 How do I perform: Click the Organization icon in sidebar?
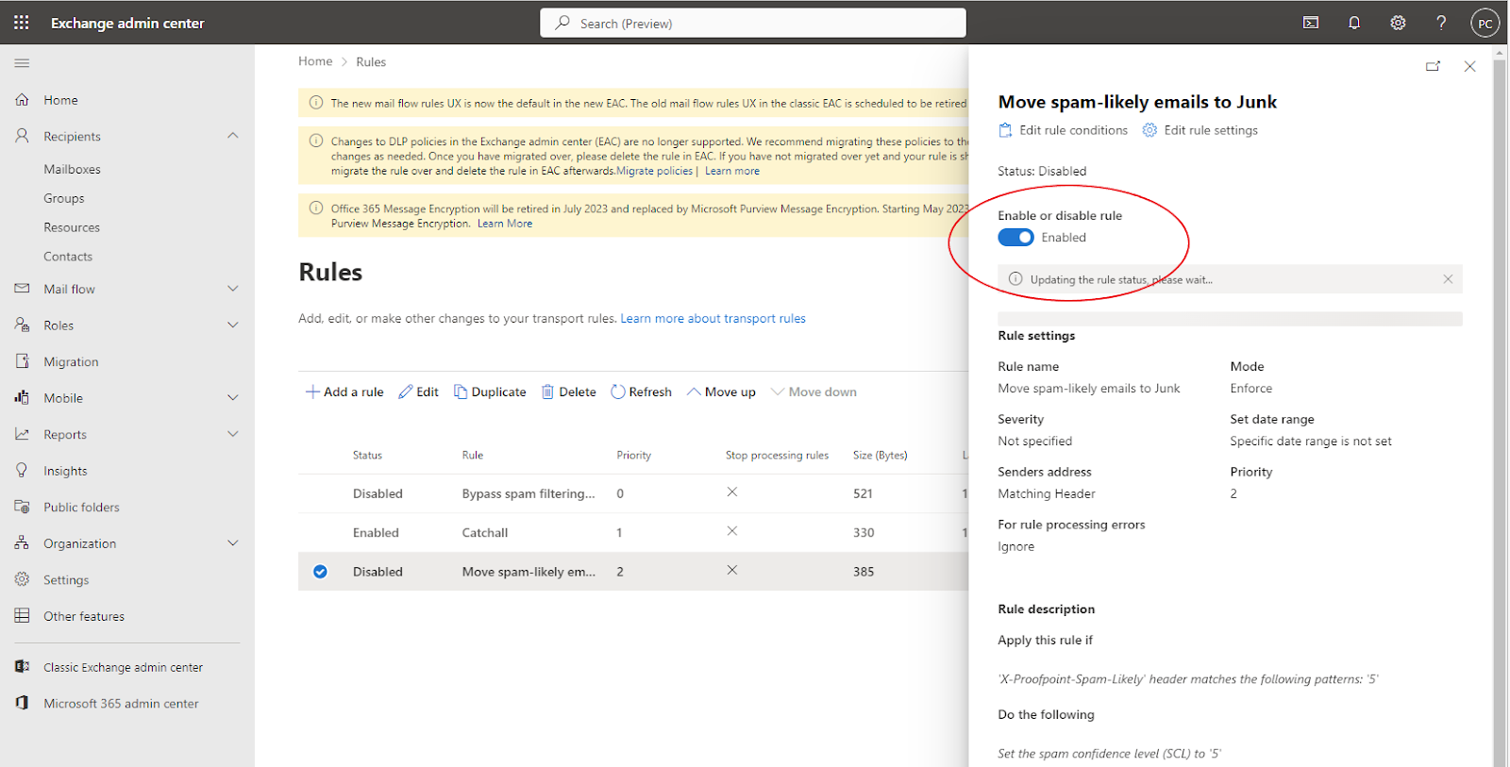(22, 542)
